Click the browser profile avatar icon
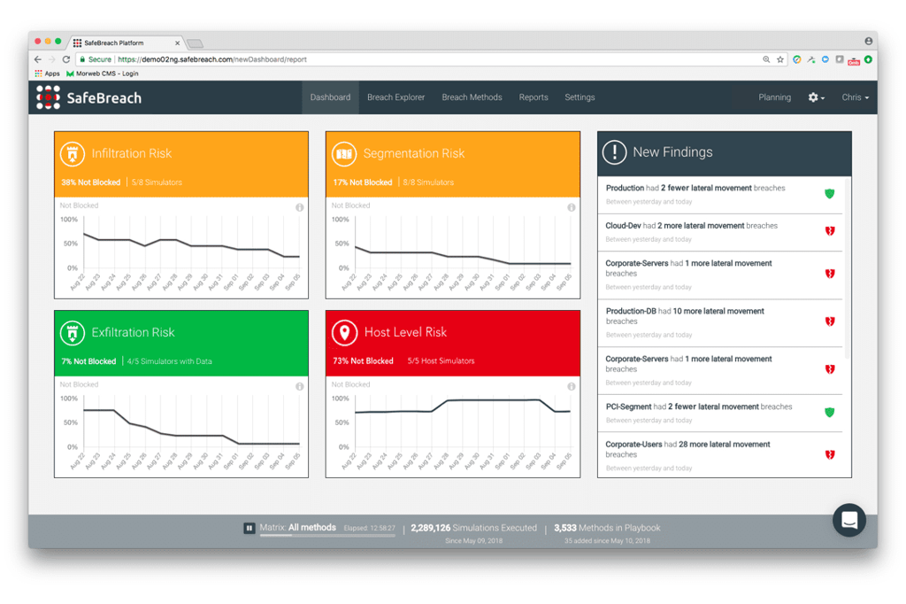The width and height of the screenshot is (906, 604). [868, 41]
